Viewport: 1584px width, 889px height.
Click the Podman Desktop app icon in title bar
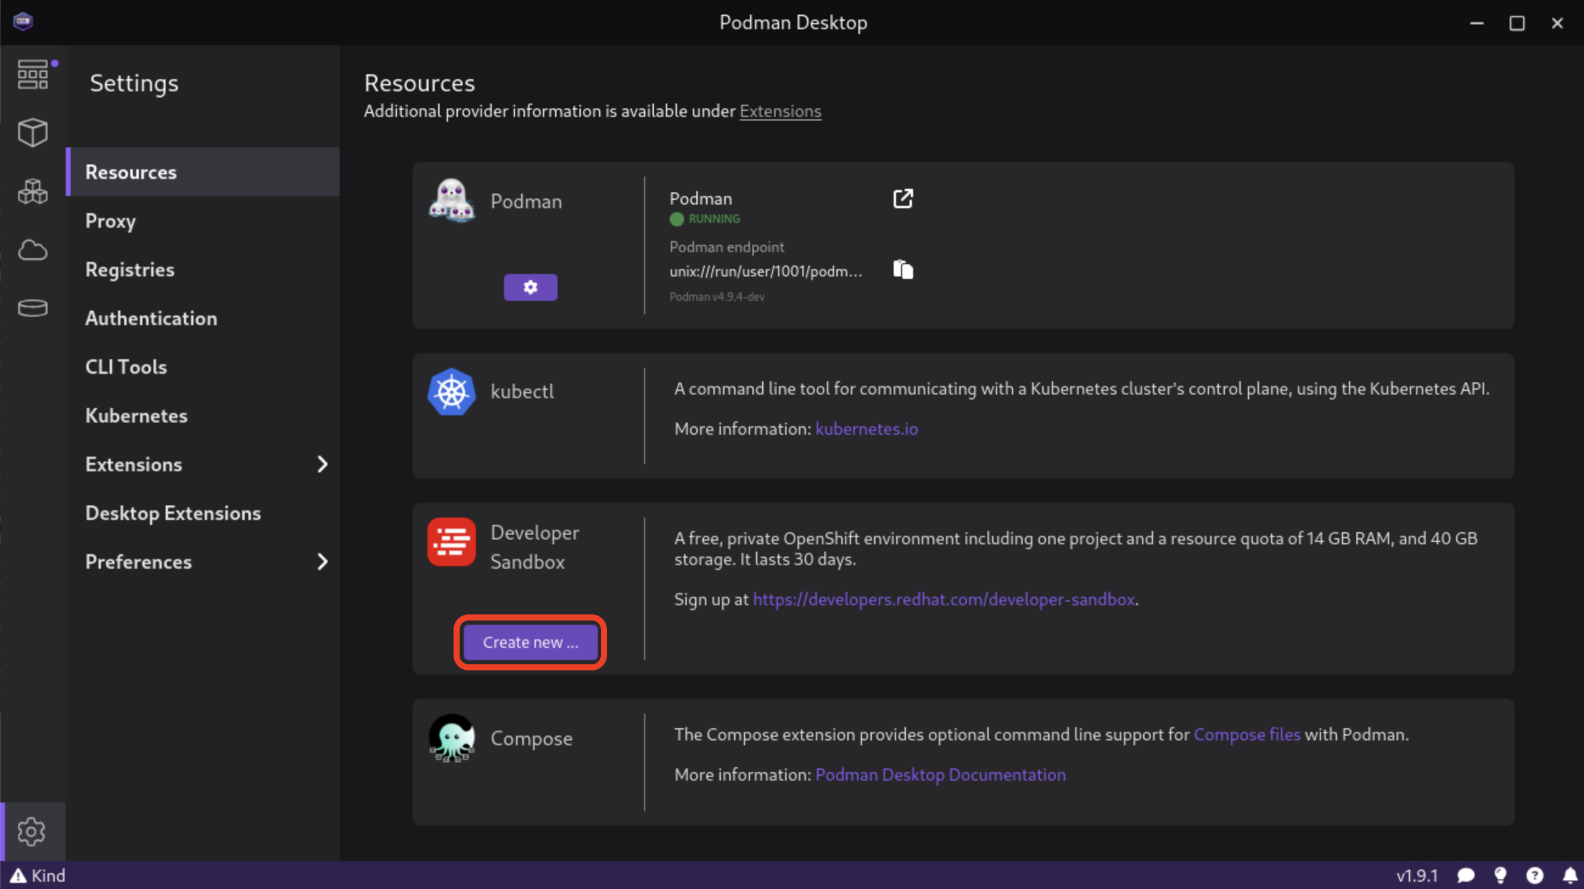pos(23,21)
